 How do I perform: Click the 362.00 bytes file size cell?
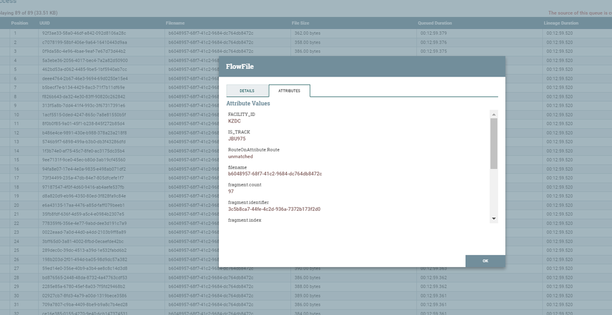point(308,33)
